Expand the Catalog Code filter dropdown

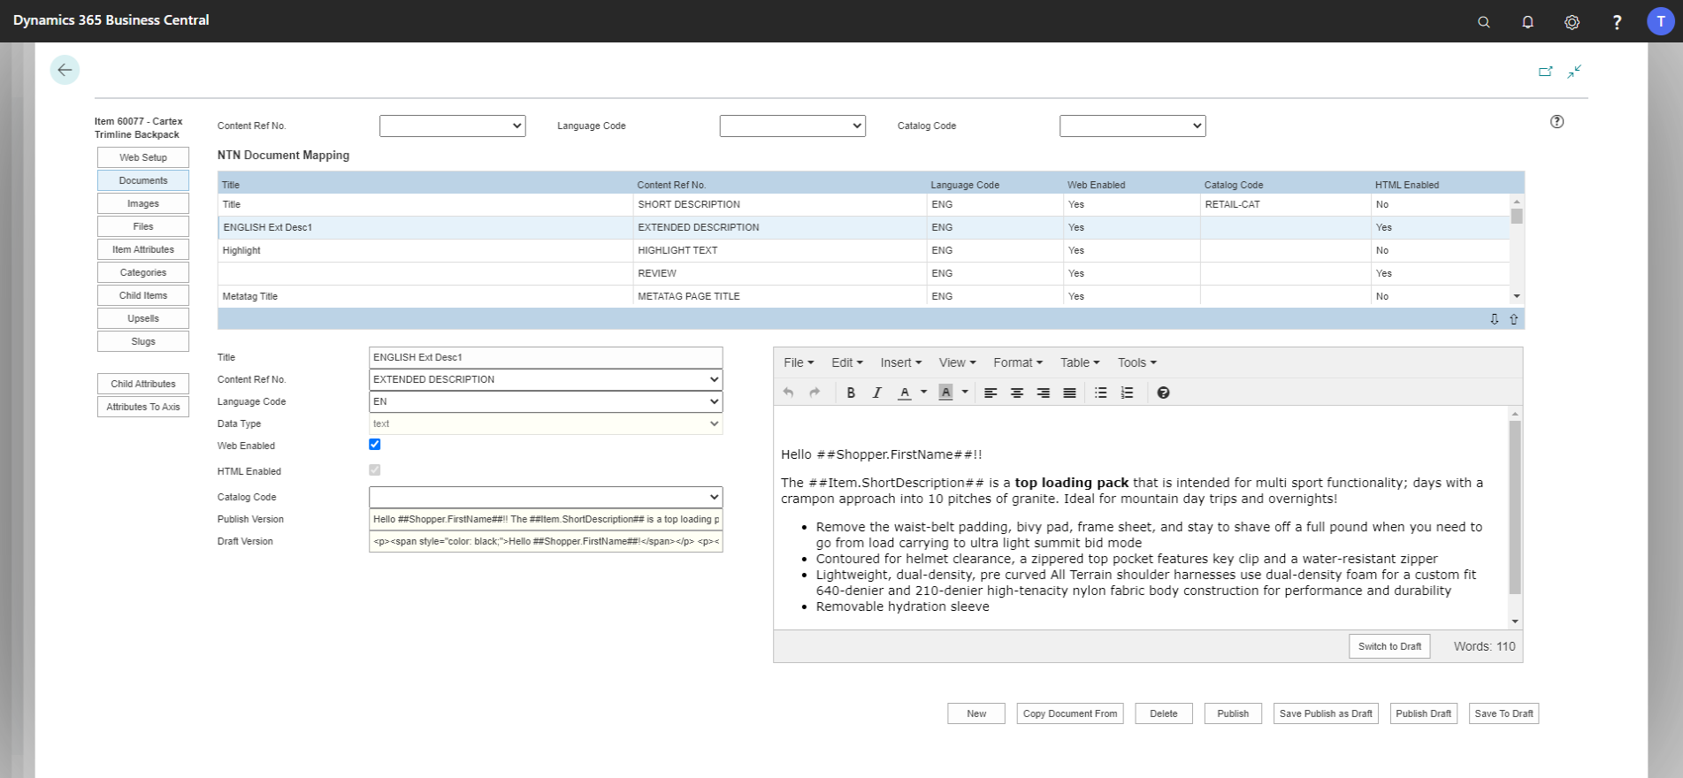[x=1133, y=126]
